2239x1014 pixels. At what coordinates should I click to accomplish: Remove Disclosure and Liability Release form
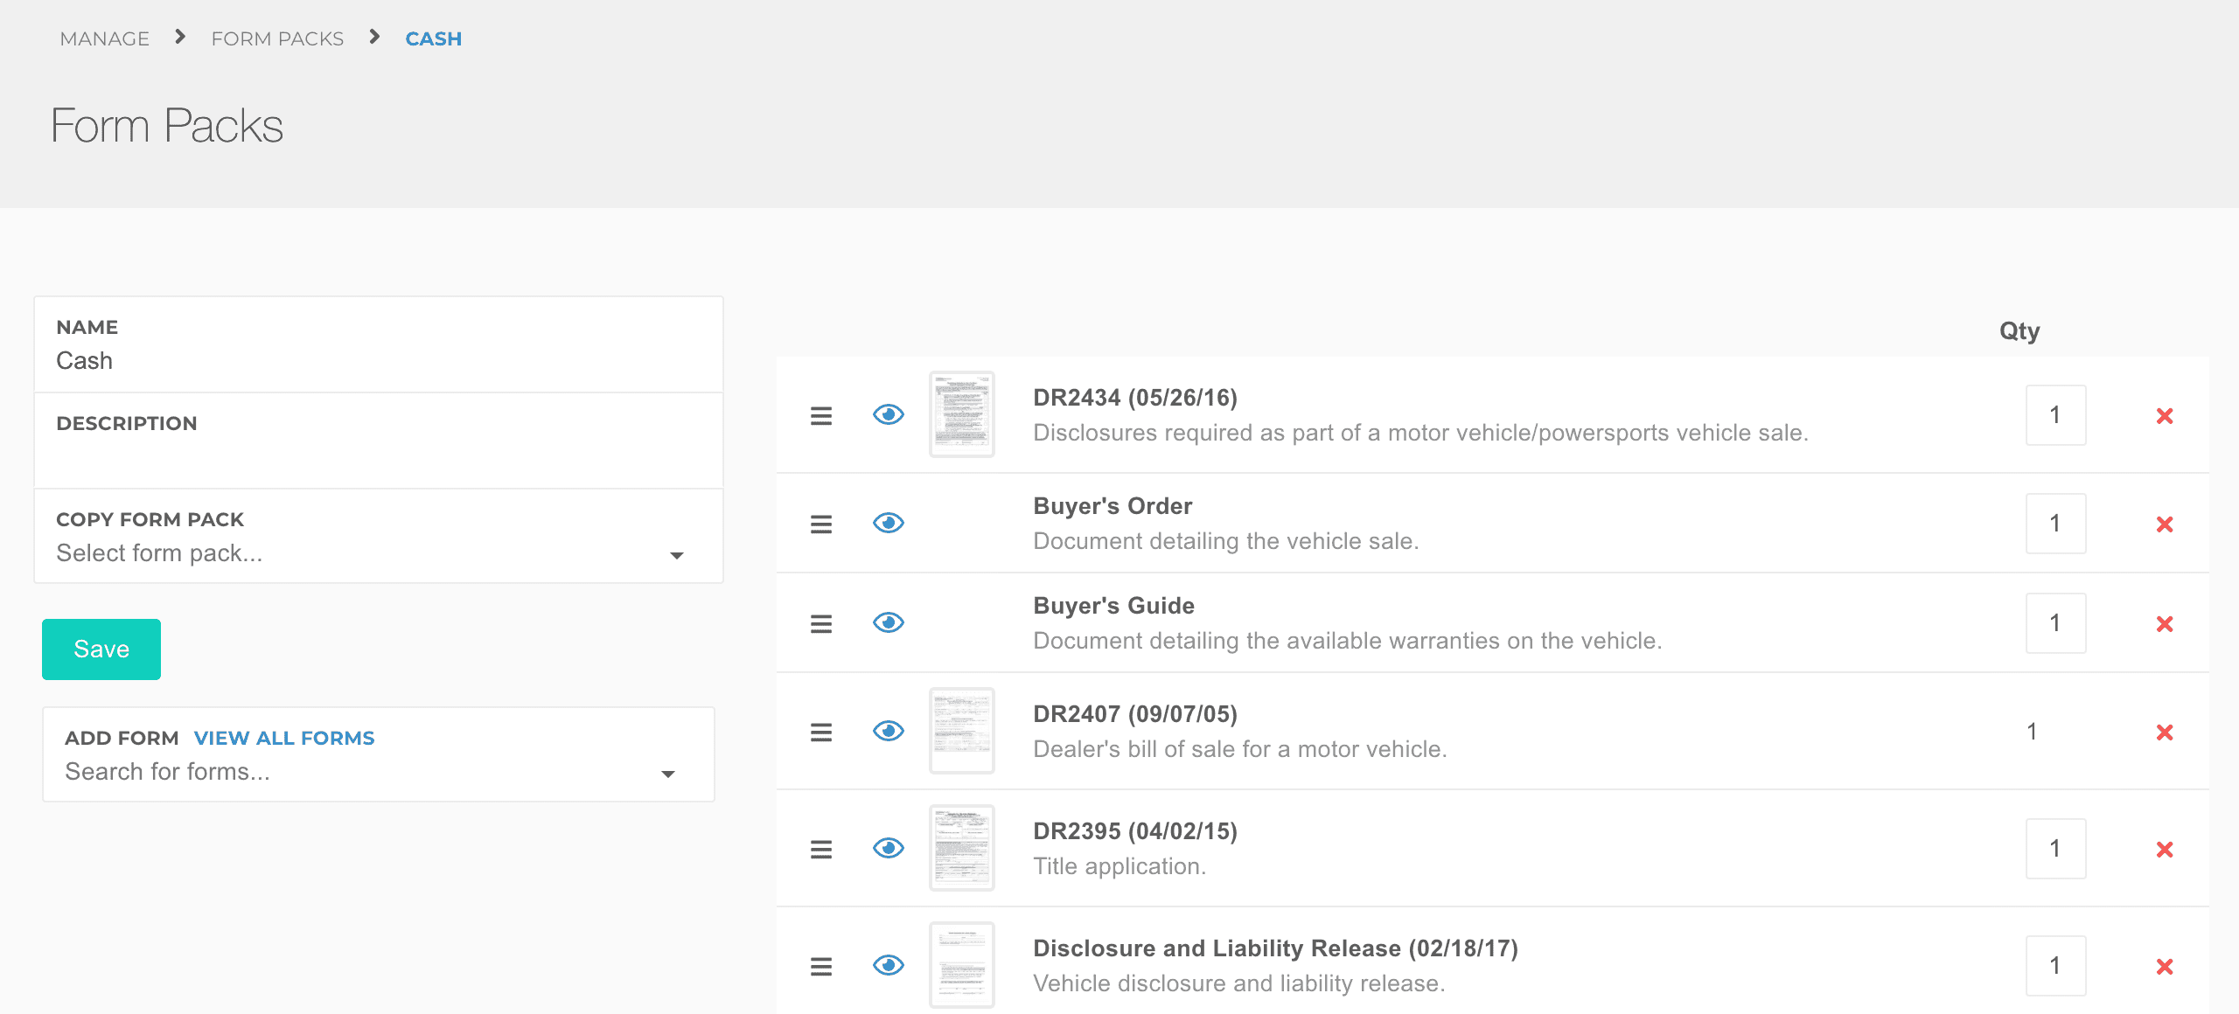tap(2165, 967)
